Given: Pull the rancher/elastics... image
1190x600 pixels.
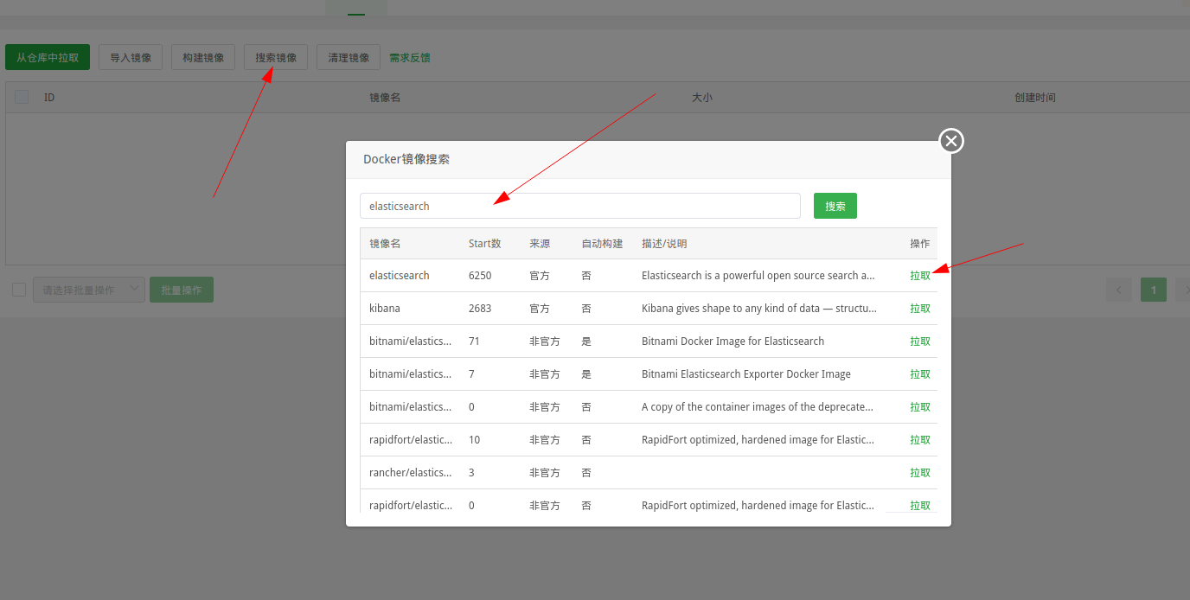Looking at the screenshot, I should coord(920,473).
